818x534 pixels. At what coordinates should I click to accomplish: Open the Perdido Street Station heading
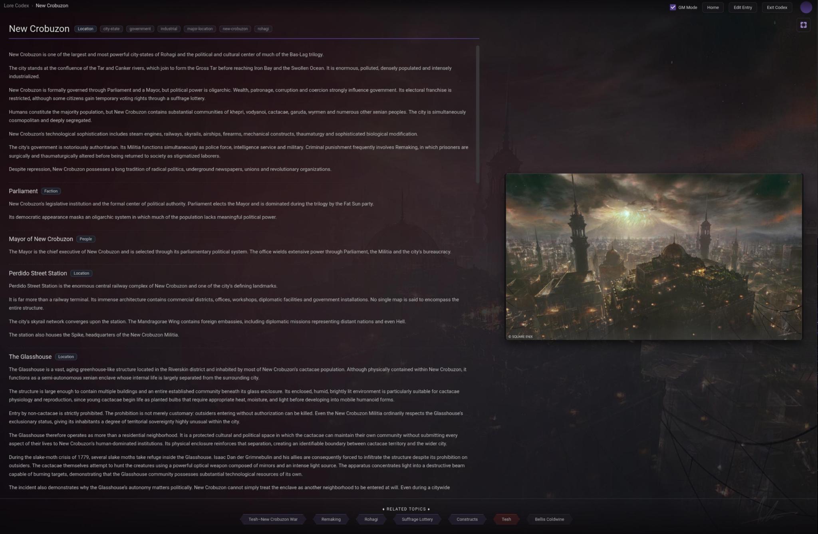38,273
